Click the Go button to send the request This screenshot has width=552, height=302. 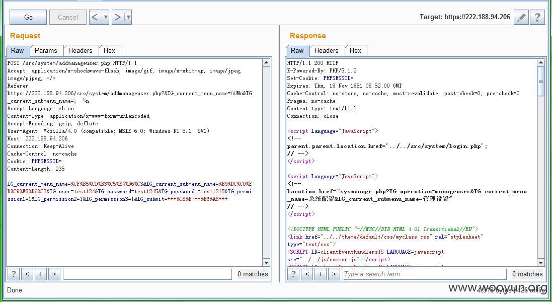[28, 17]
